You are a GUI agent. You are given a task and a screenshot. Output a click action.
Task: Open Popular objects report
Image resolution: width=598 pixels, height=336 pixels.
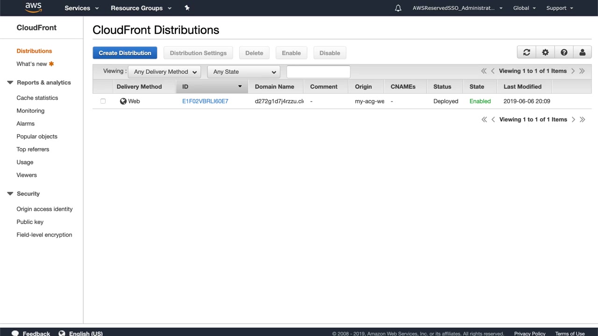coord(37,136)
